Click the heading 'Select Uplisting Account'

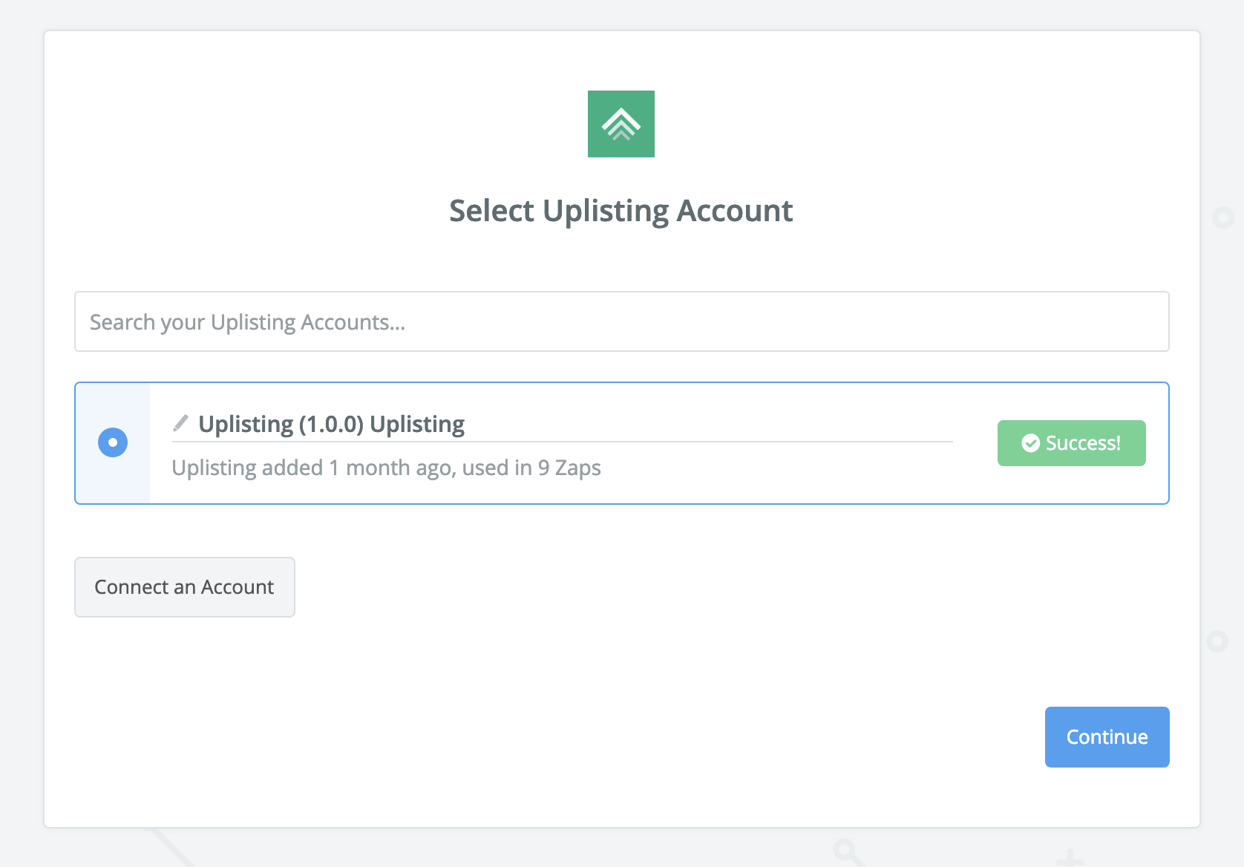(x=621, y=211)
